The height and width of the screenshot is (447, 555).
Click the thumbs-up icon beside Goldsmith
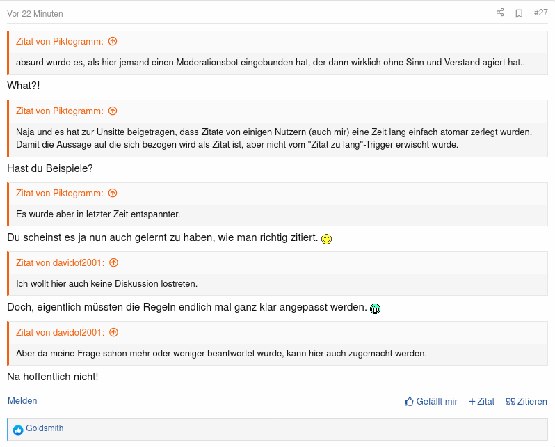tap(18, 430)
